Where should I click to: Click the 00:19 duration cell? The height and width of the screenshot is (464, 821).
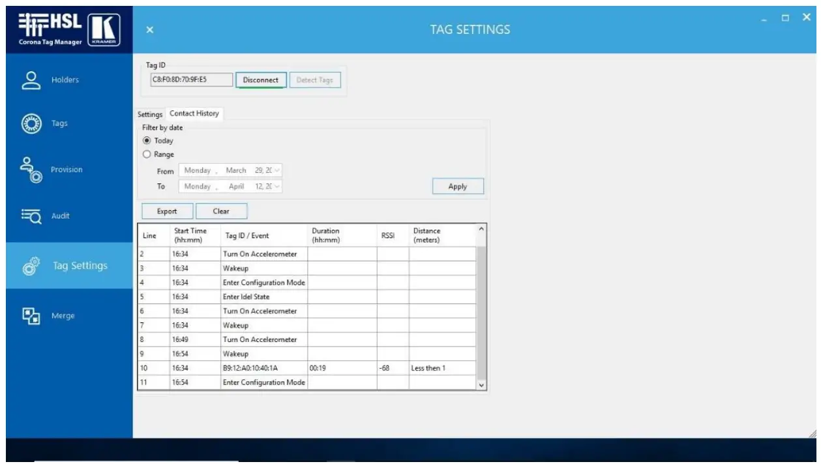(342, 368)
